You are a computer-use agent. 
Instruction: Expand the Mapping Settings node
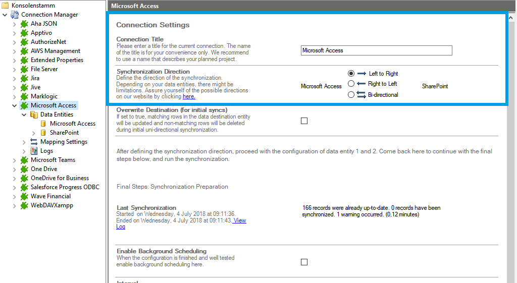coord(24,142)
